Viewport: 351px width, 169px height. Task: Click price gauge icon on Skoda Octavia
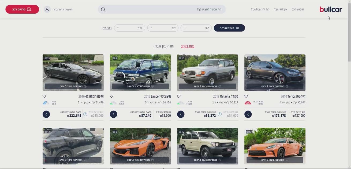[x=181, y=103]
